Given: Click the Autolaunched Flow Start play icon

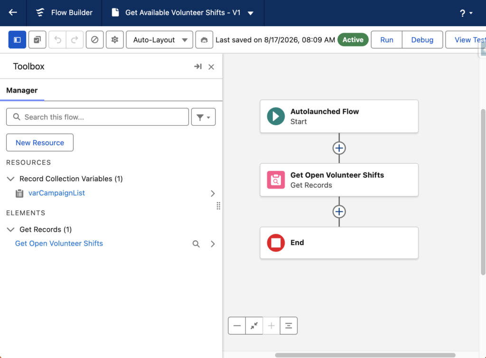Looking at the screenshot, I should (x=276, y=116).
